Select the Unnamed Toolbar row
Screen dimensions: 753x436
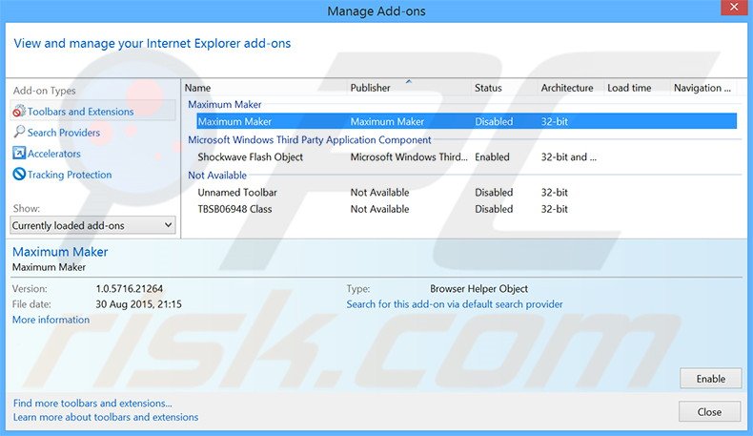coord(466,193)
